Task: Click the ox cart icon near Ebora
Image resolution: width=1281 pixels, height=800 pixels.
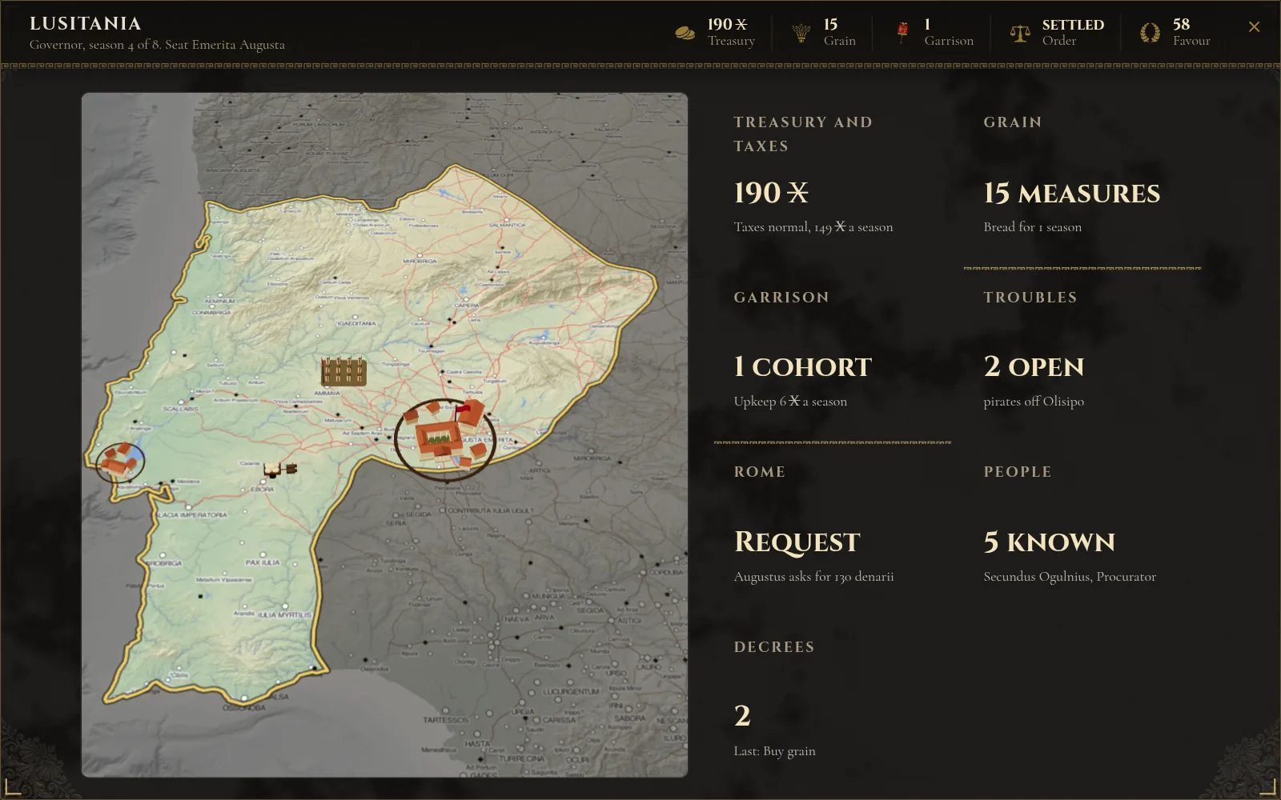Action: coord(281,469)
